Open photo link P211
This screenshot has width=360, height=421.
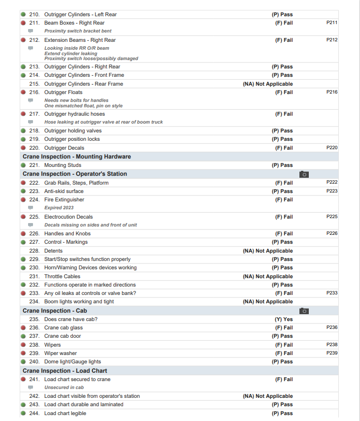pyautogui.click(x=331, y=23)
